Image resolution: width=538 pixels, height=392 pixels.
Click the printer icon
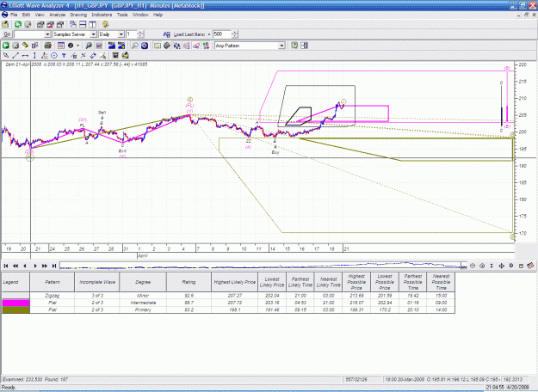(x=47, y=46)
